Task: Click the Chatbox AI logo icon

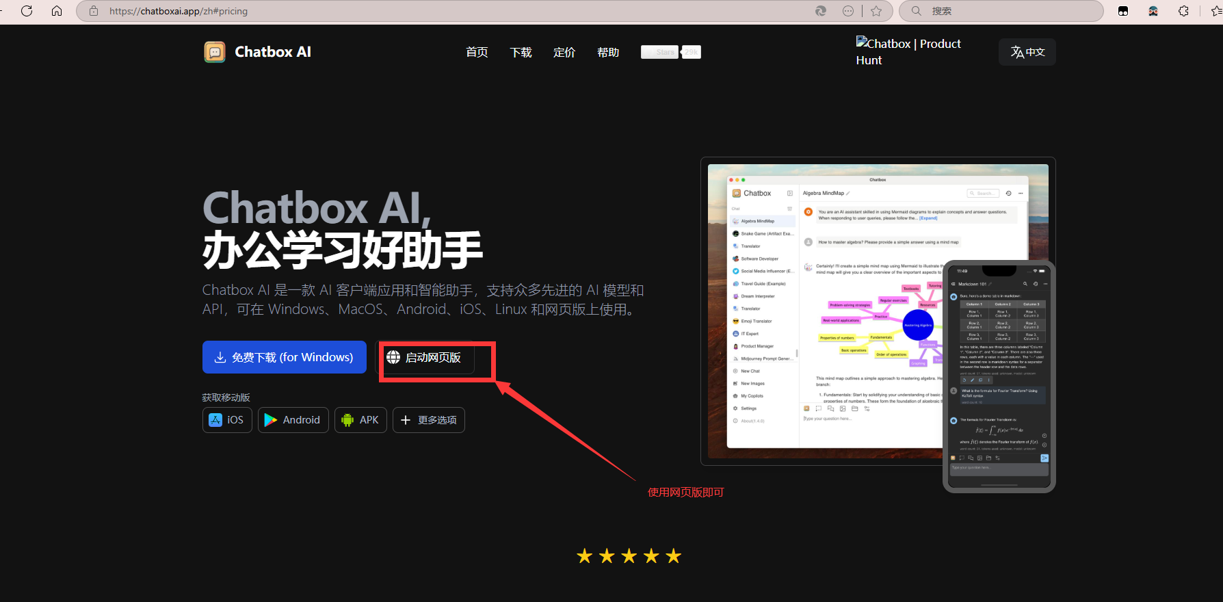Action: pos(215,52)
